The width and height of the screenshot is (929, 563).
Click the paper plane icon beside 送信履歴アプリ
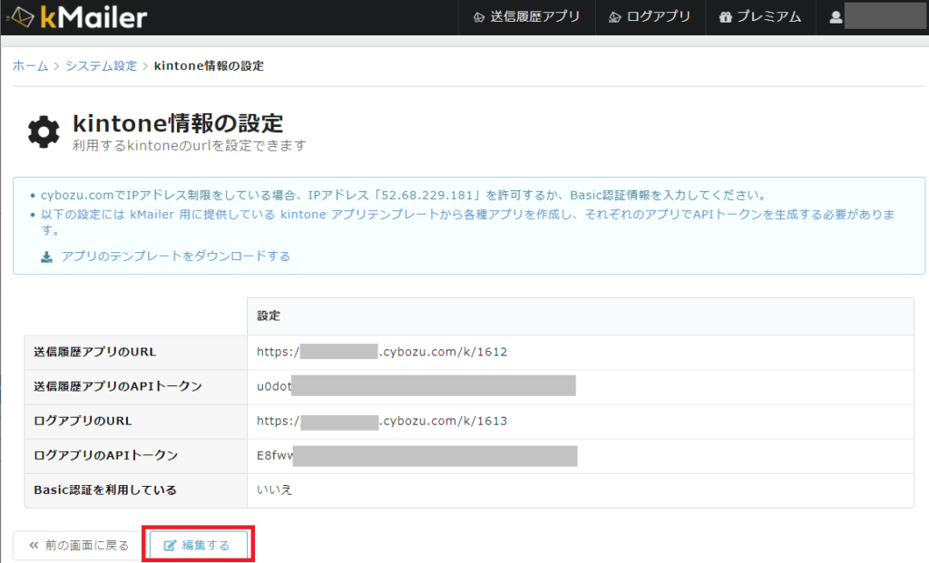[x=477, y=15]
